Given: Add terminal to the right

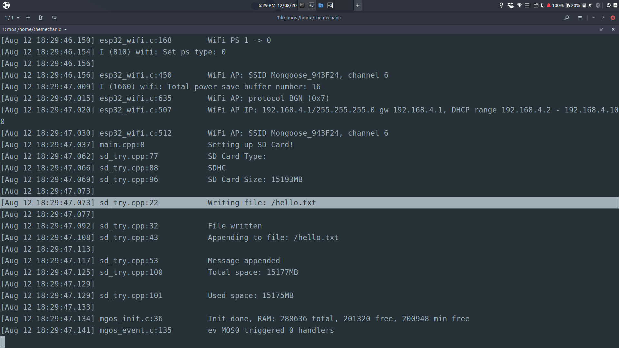Looking at the screenshot, I should coord(41,18).
